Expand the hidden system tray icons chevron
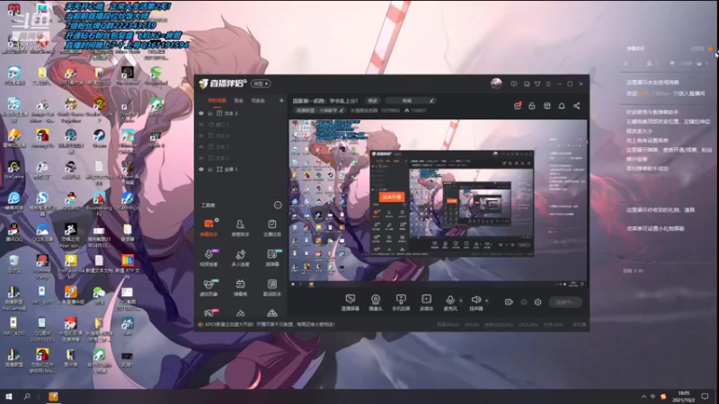This screenshot has height=404, width=719. point(644,397)
